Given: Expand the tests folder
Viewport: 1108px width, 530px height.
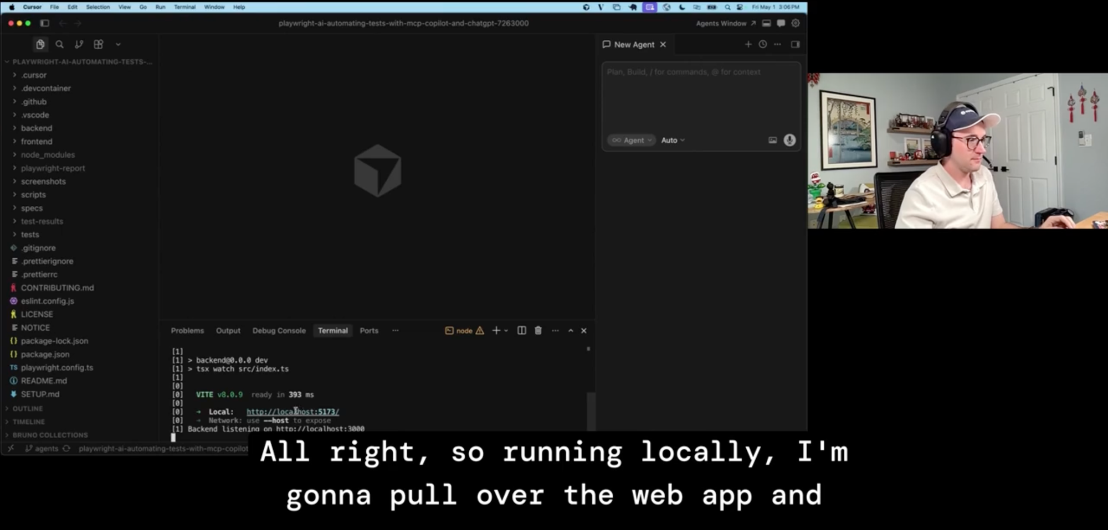Looking at the screenshot, I should [x=80, y=235].
